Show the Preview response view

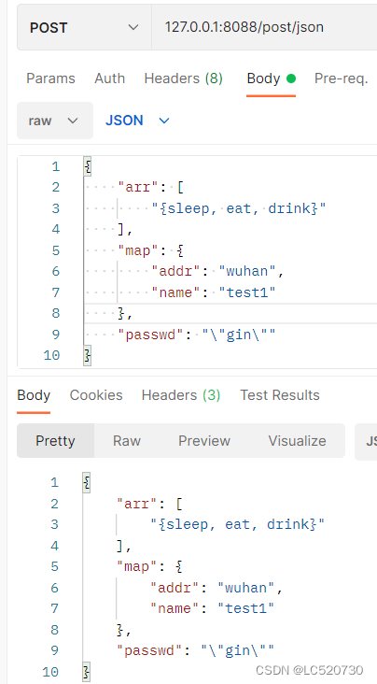(204, 441)
